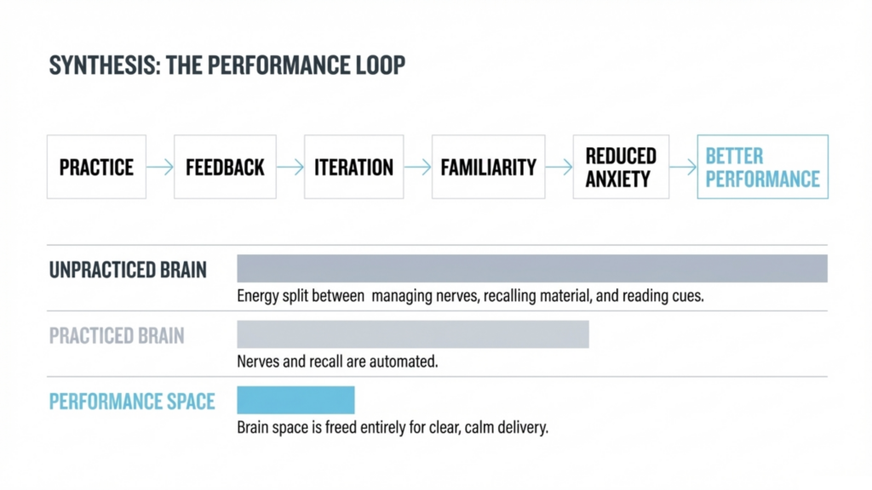Screen dimensions: 872x490
Task: Click the Practiced Brain light gray bar
Action: (x=413, y=334)
